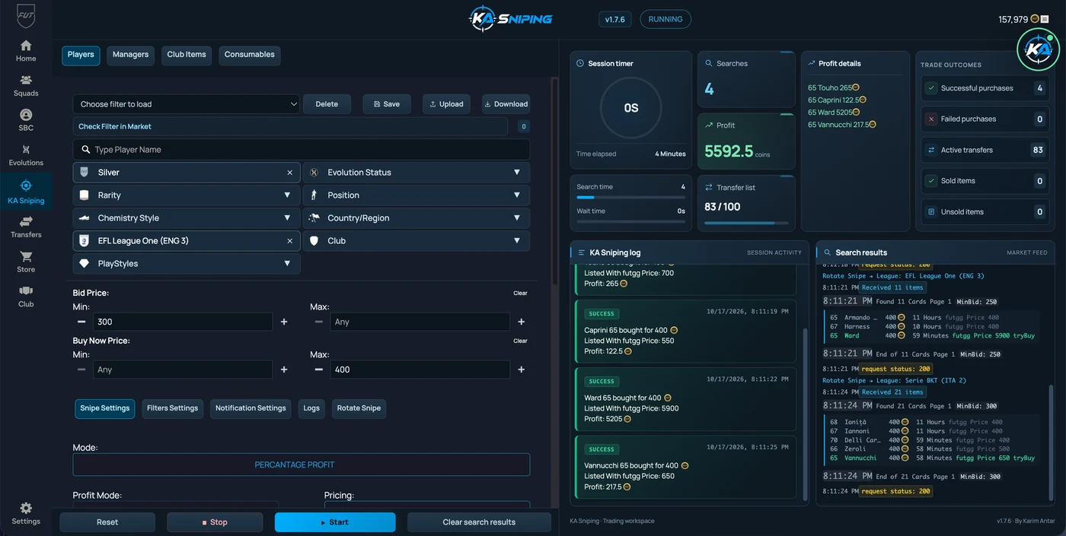Expand the Rarity dropdown

187,195
